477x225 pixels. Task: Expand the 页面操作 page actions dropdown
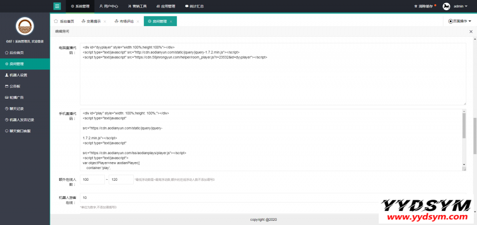pyautogui.click(x=460, y=21)
